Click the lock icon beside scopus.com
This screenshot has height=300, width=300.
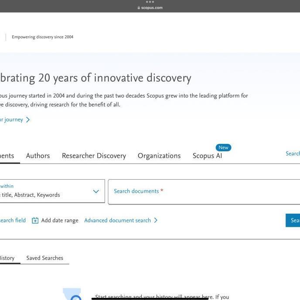139,8
